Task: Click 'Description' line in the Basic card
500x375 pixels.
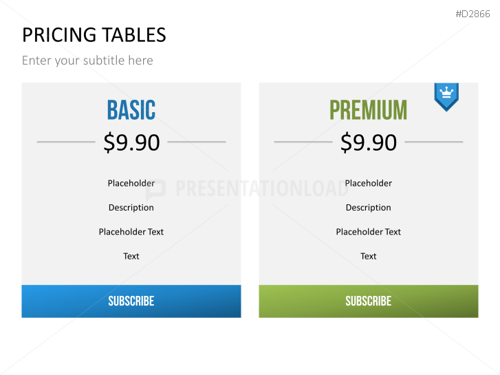Action: (x=131, y=207)
